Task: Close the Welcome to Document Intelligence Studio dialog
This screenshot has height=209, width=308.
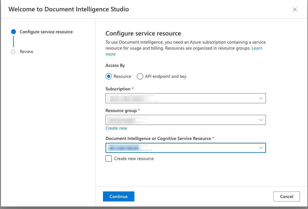Action: (294, 9)
